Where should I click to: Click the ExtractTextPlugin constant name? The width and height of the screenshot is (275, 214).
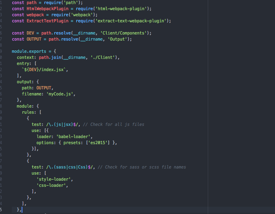pos(48,21)
